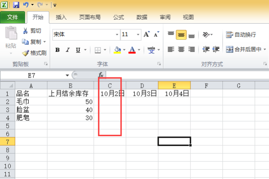The width and height of the screenshot is (269, 179).
Task: Switch to the 公式 formulas tab
Action: click(x=118, y=17)
